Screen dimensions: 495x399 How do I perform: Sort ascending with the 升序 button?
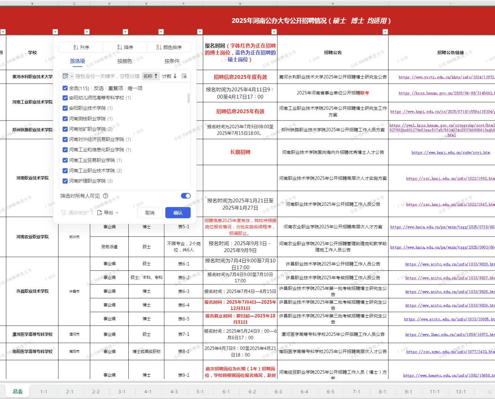[81, 47]
